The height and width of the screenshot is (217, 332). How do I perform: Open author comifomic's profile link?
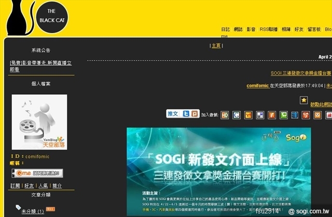point(258,86)
